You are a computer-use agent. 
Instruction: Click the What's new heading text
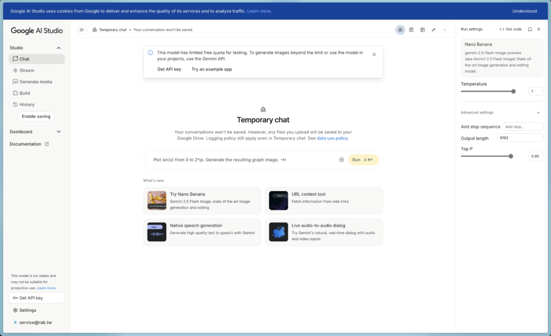tap(153, 181)
